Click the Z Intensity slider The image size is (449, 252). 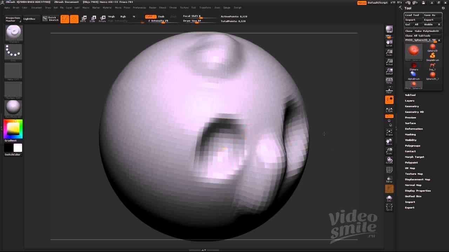click(158, 21)
